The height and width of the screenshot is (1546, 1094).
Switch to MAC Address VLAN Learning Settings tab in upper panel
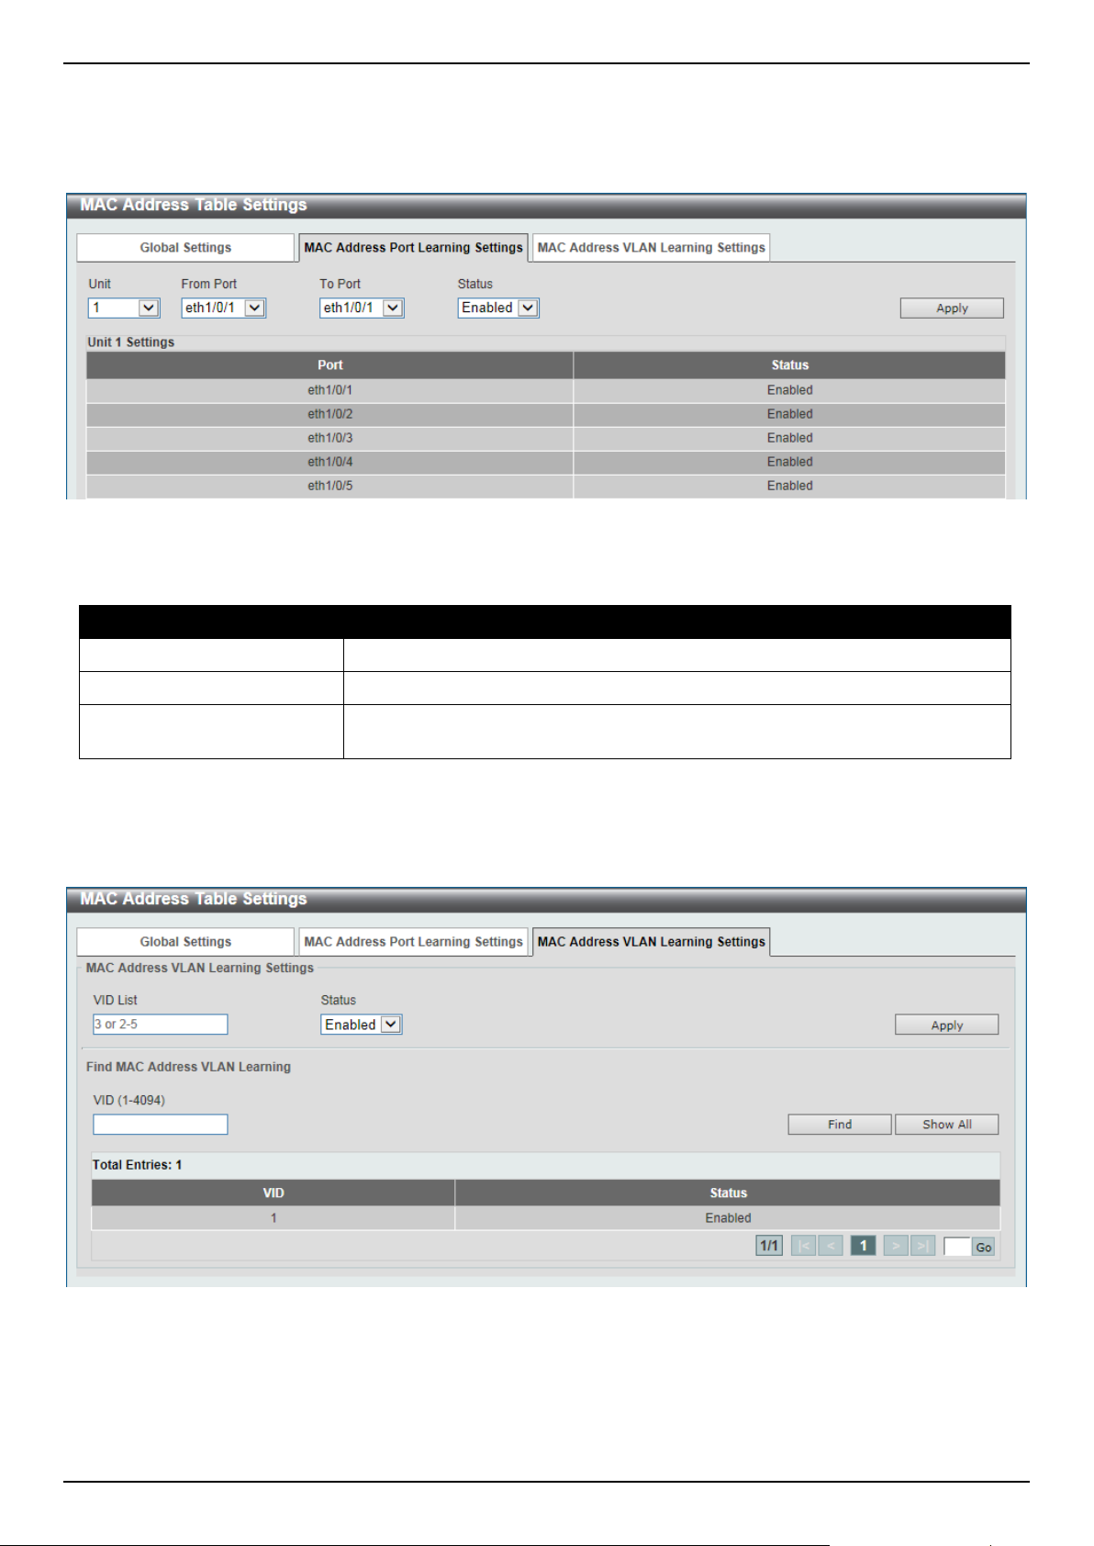[652, 248]
